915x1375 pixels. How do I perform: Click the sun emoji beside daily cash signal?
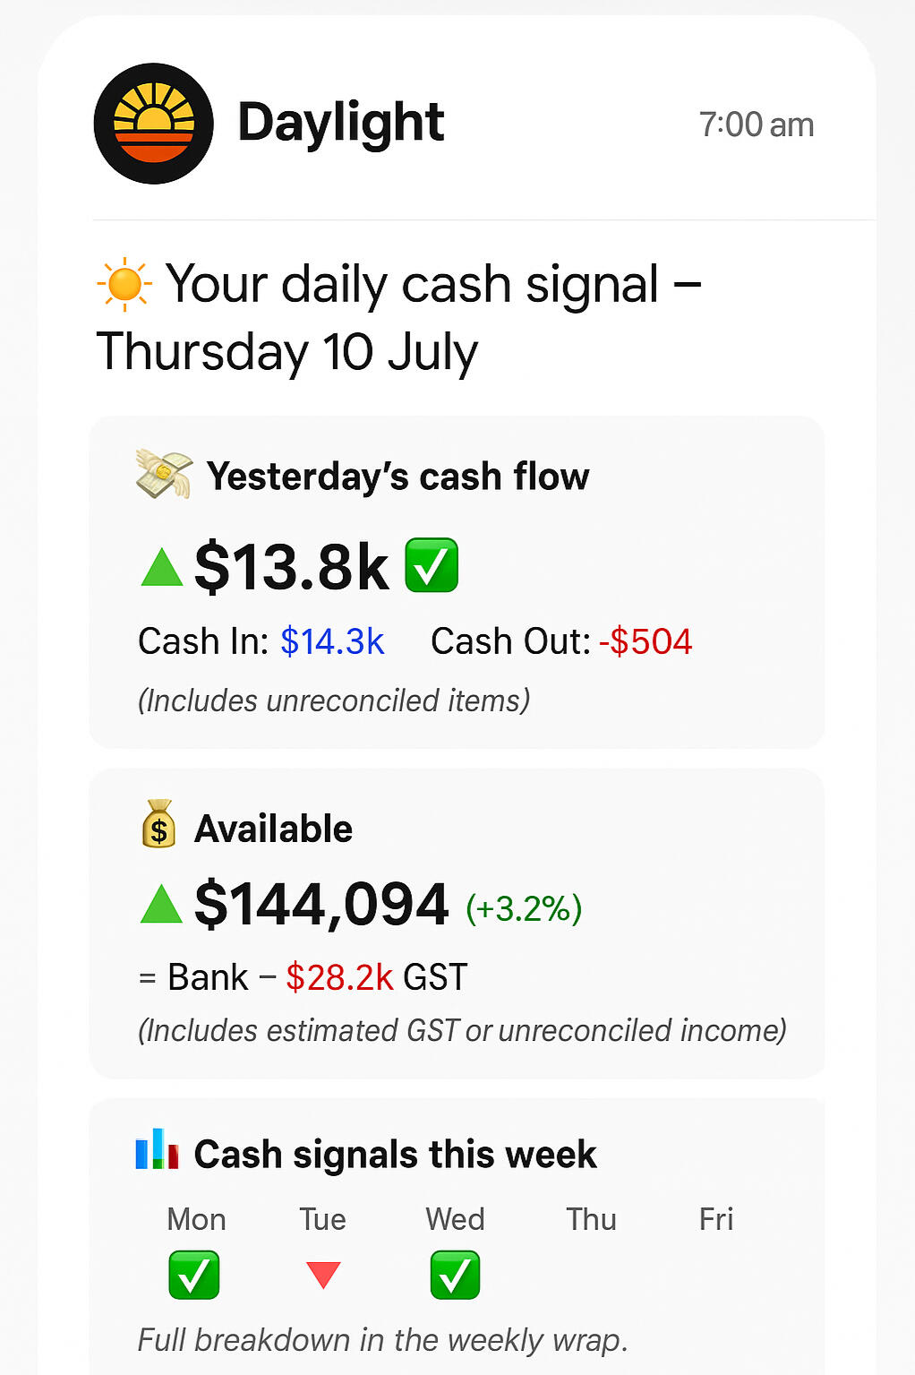click(x=124, y=285)
